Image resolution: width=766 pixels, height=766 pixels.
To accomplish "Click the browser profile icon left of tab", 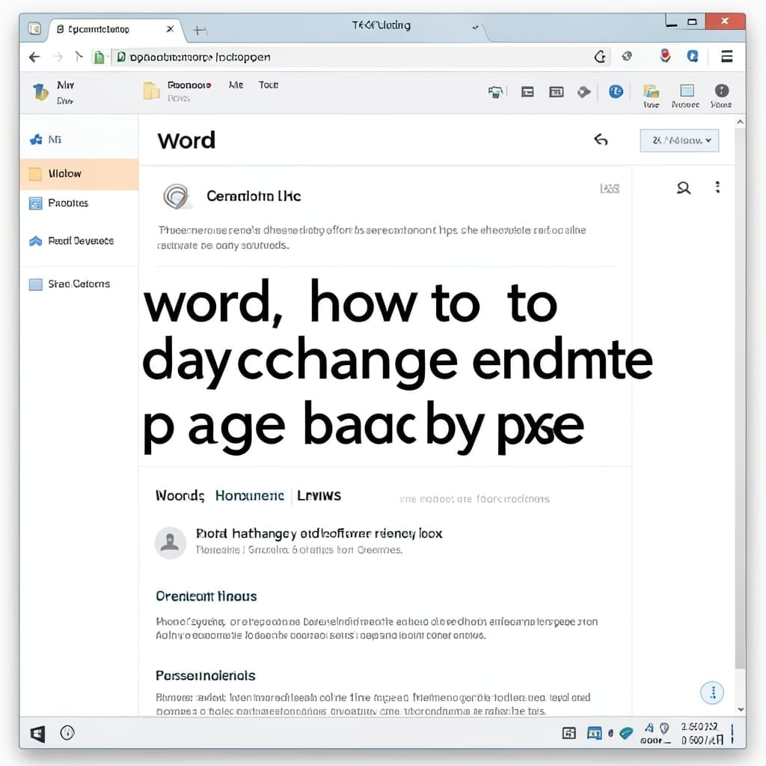I will point(34,28).
